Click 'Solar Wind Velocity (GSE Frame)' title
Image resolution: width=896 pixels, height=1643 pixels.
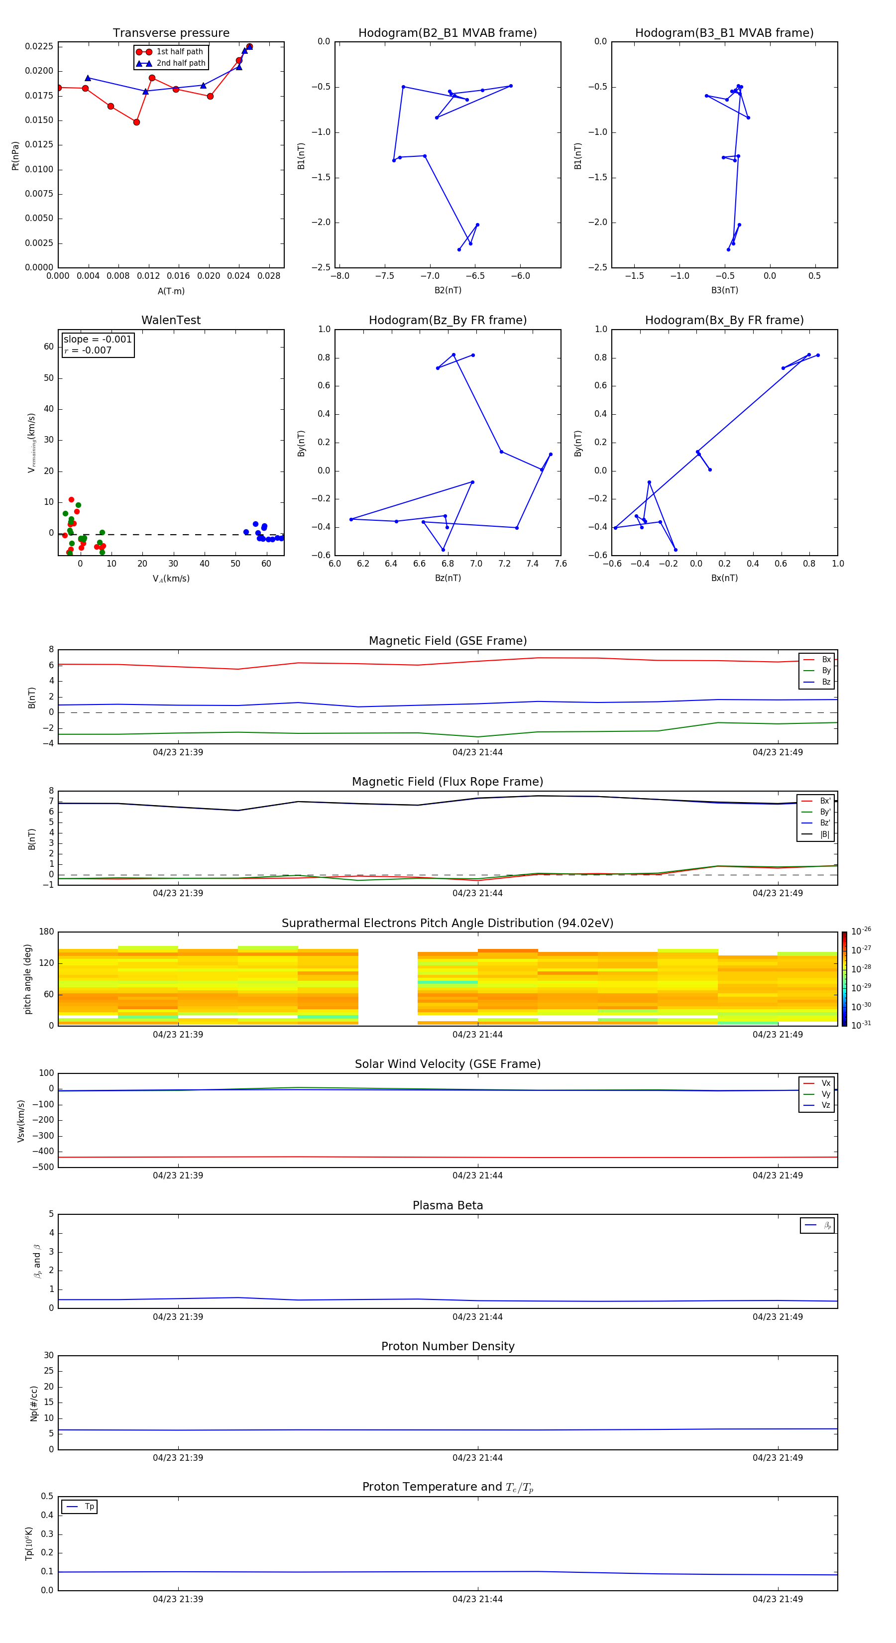(x=448, y=1064)
